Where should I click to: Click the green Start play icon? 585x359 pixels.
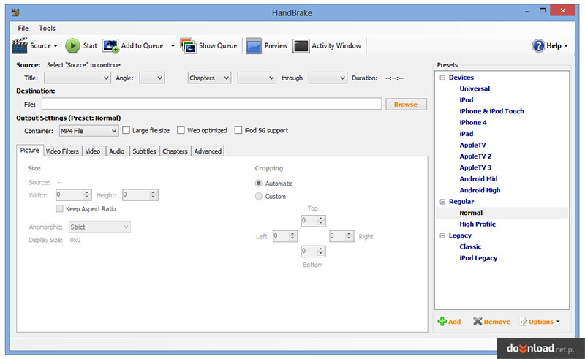[x=72, y=45]
